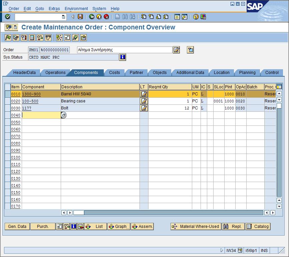Viewport: 289px width, 257px height.
Task: Cancel with the red X icon
Action: coord(106,17)
